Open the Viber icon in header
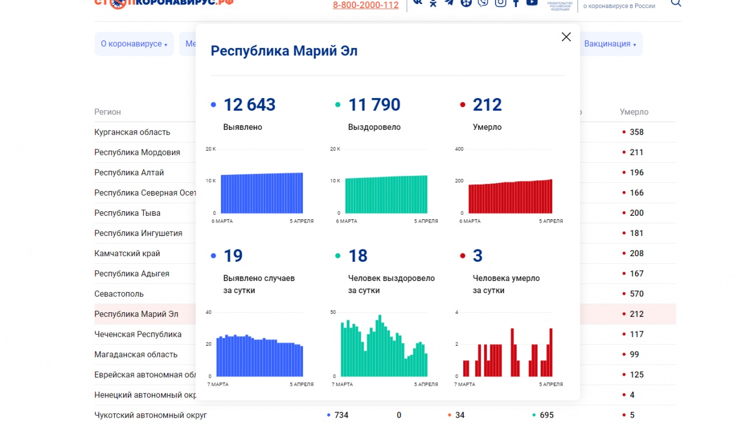 coord(483,2)
